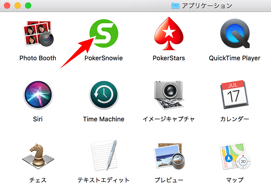Select the Time Machine icon
The height and width of the screenshot is (190, 271).
(x=104, y=94)
